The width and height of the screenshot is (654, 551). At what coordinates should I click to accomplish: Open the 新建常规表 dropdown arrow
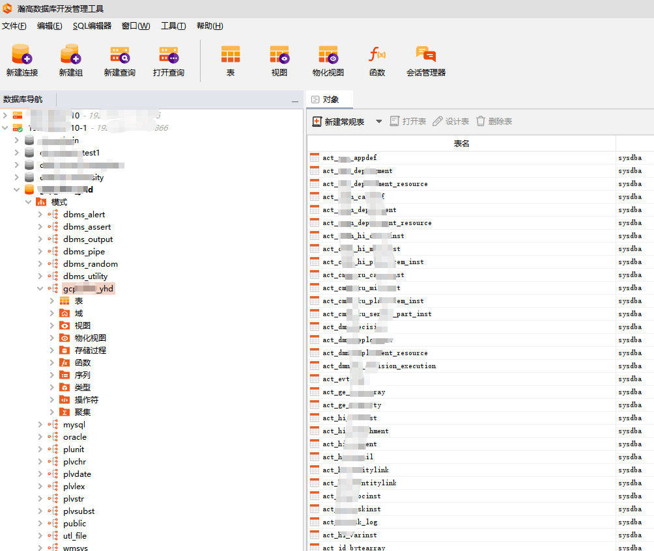tap(378, 121)
